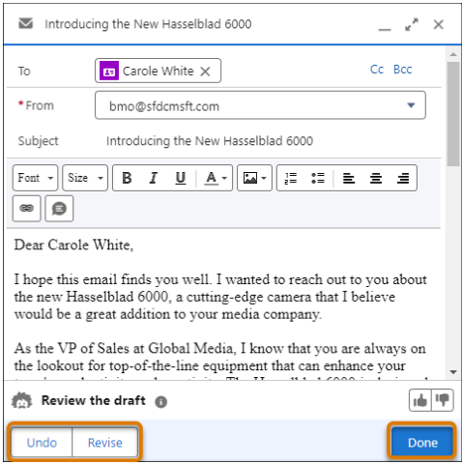Screen dimensions: 462x464
Task: Toggle italic text formatting
Action: tap(154, 178)
